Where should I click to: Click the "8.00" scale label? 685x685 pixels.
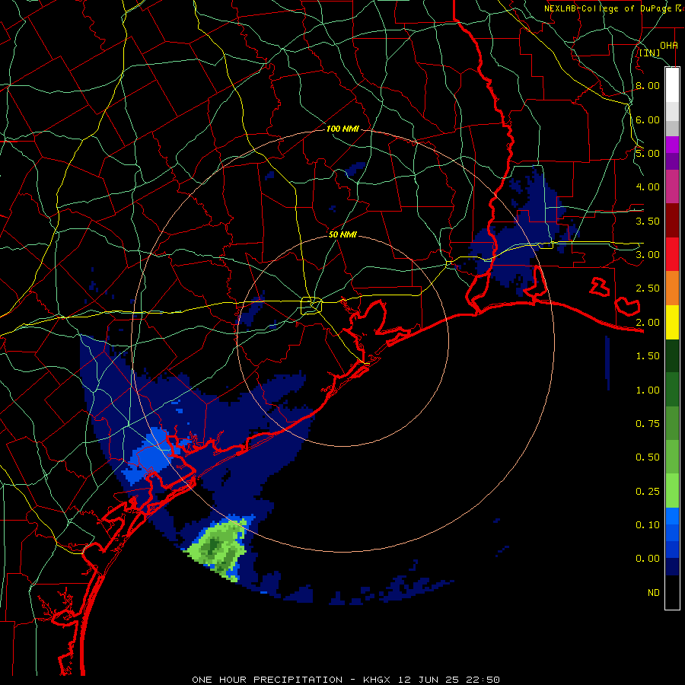click(648, 85)
